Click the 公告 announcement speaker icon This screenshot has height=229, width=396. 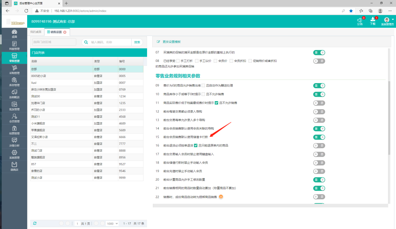pyautogui.click(x=359, y=21)
